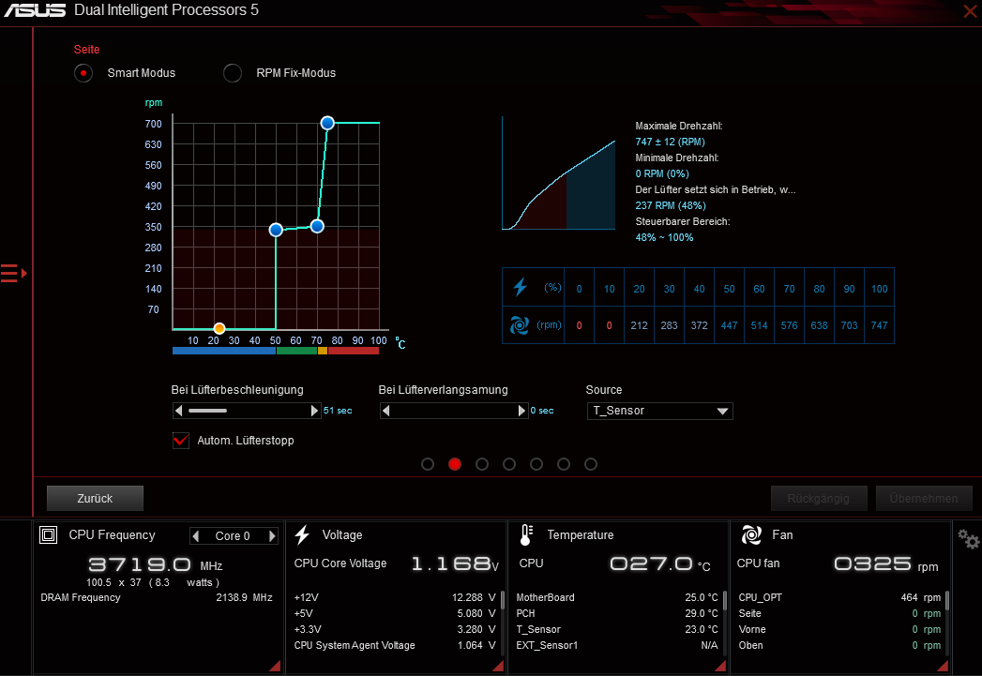
Task: Click the Temperature thermometer icon
Action: point(526,535)
